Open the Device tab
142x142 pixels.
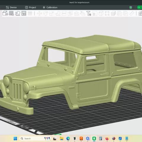point(11,7)
